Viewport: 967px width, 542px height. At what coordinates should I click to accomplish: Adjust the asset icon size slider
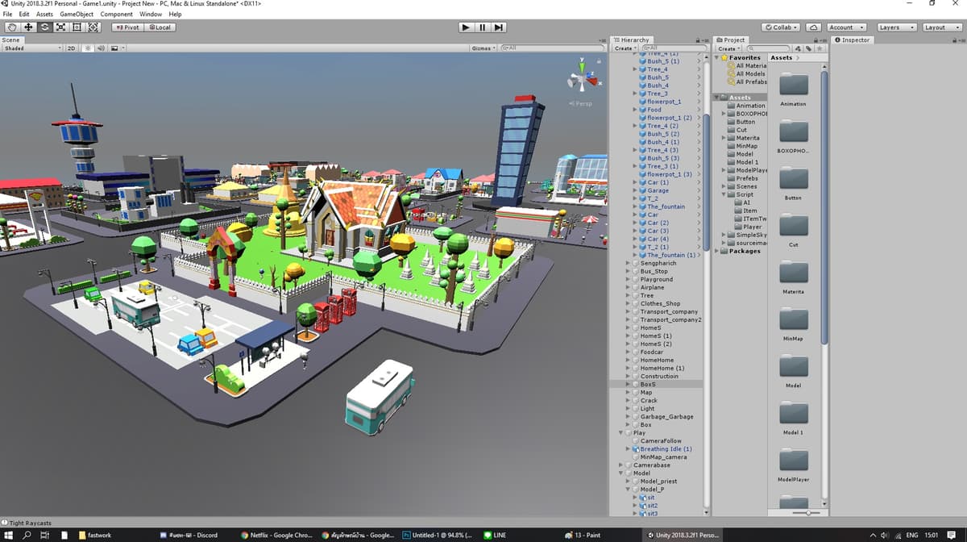807,513
